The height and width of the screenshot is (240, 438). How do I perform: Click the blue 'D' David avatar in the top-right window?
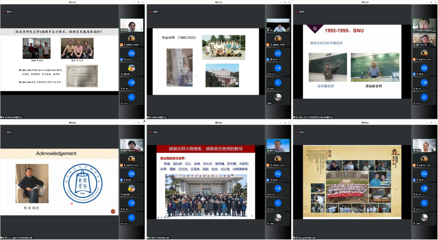[424, 97]
